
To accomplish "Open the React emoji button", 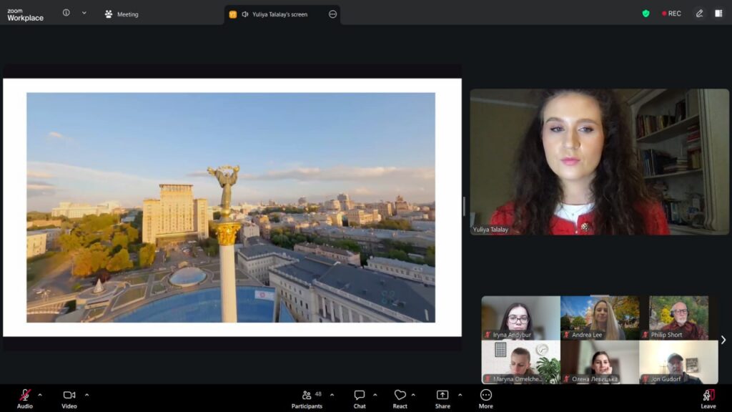I will click(400, 398).
